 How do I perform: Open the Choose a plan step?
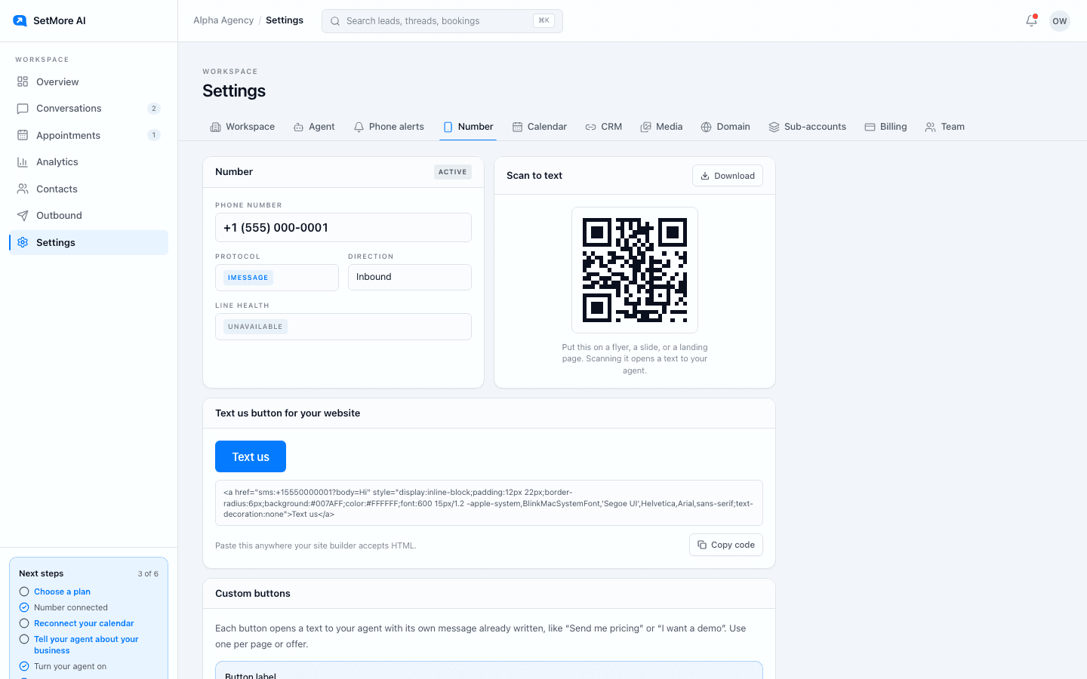click(x=62, y=591)
